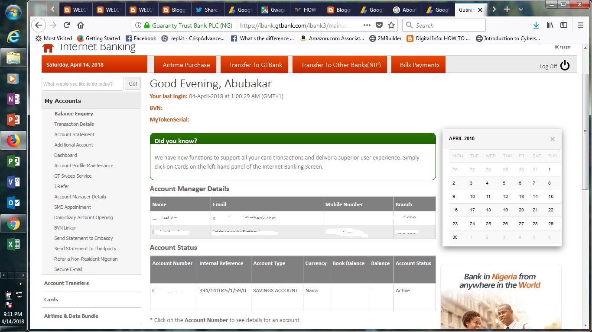Click the page vertical scrollbar
592x332 pixels.
click(x=585, y=132)
